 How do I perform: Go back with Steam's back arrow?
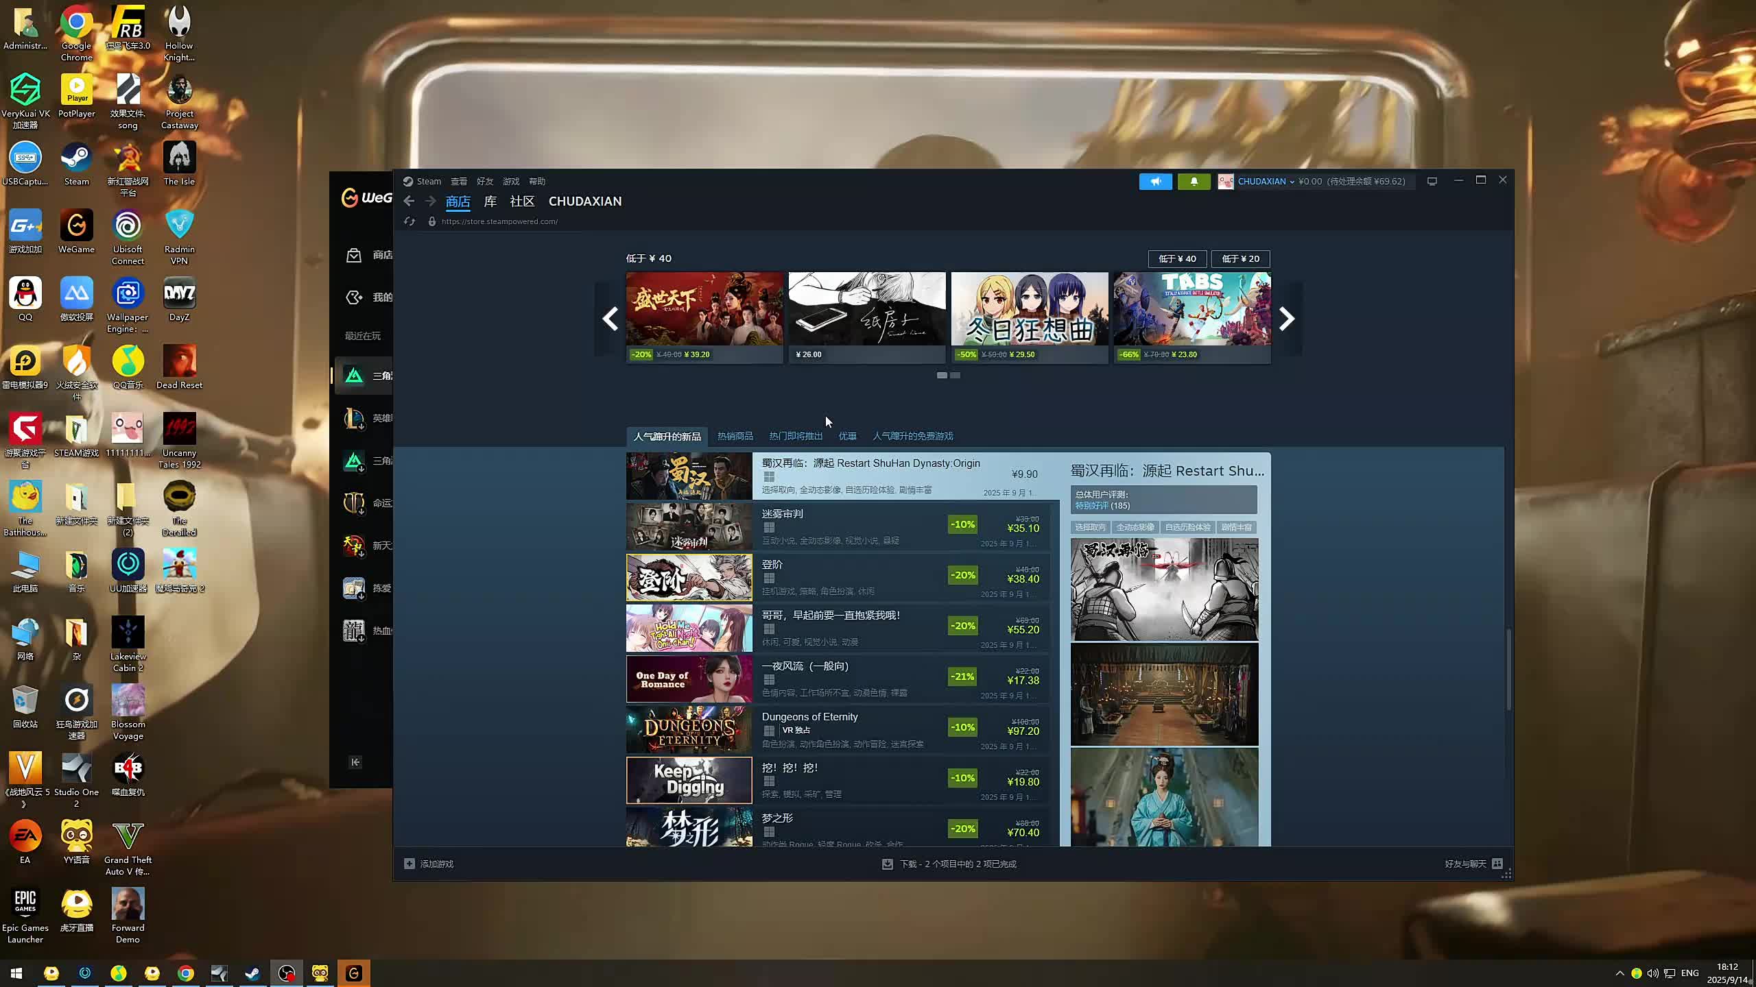pos(409,201)
